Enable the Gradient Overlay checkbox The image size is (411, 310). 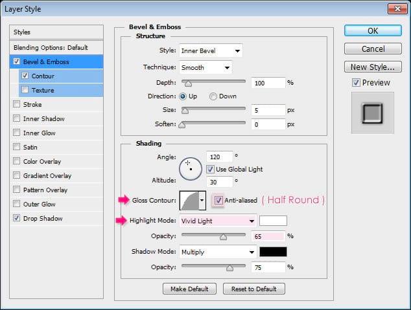(x=16, y=175)
